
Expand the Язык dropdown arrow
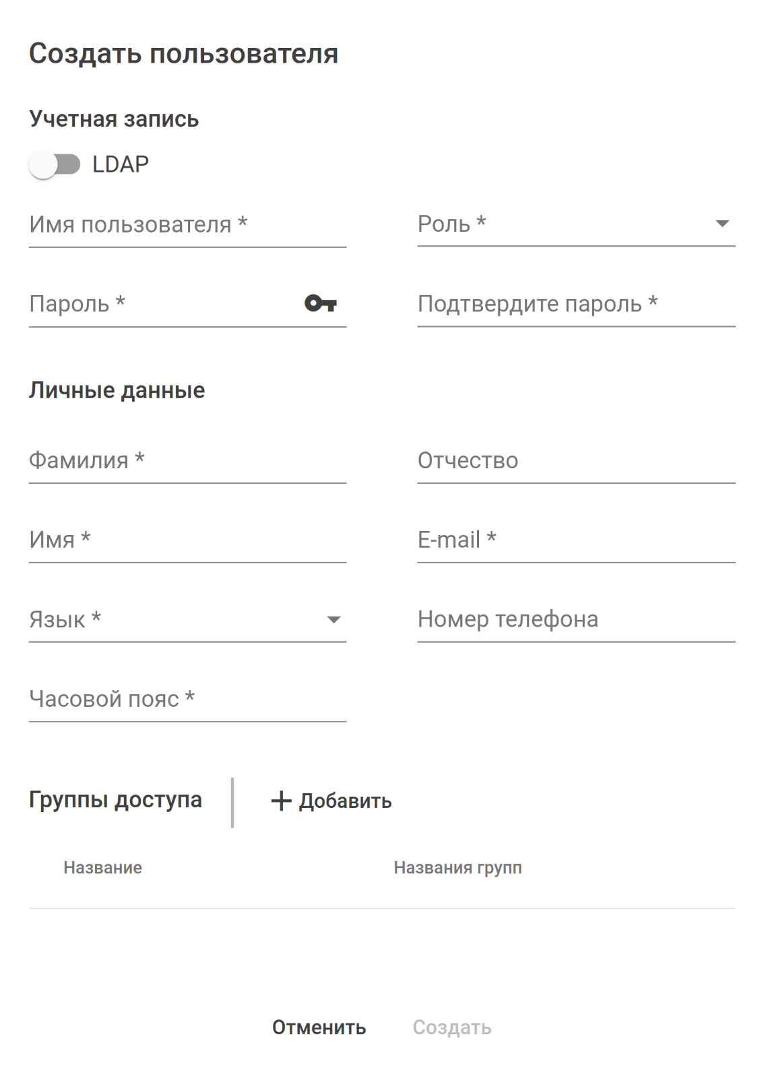click(333, 620)
